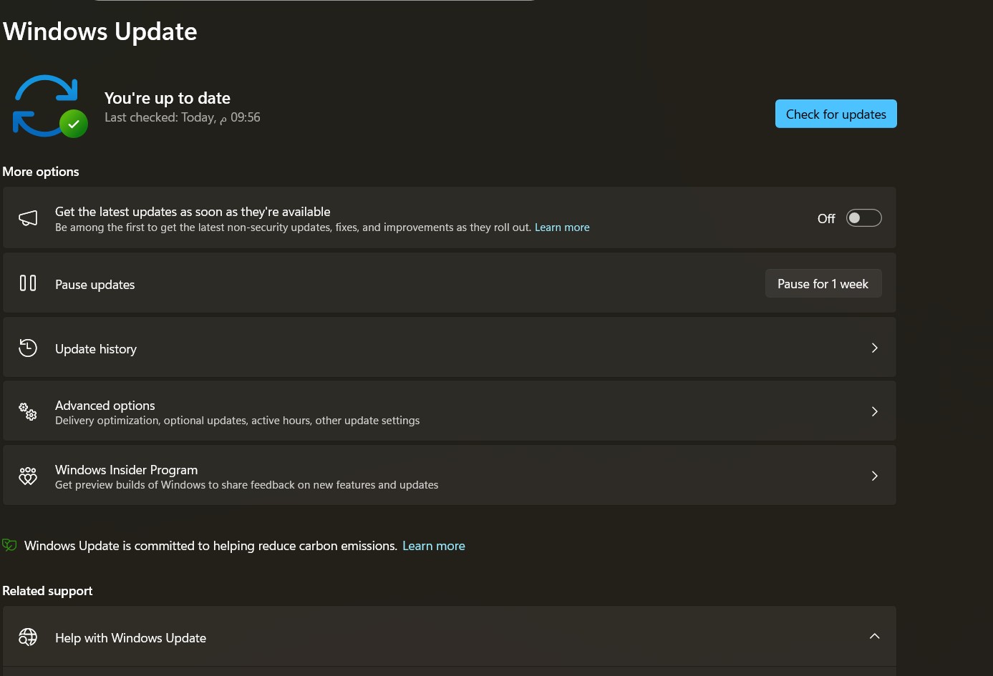Click the Windows Update sync status icon
This screenshot has width=993, height=676.
[x=50, y=106]
